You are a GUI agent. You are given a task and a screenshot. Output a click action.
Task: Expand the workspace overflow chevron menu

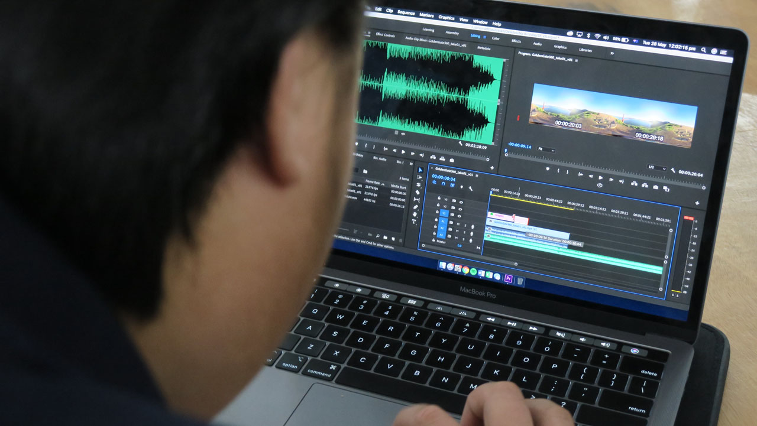612,53
